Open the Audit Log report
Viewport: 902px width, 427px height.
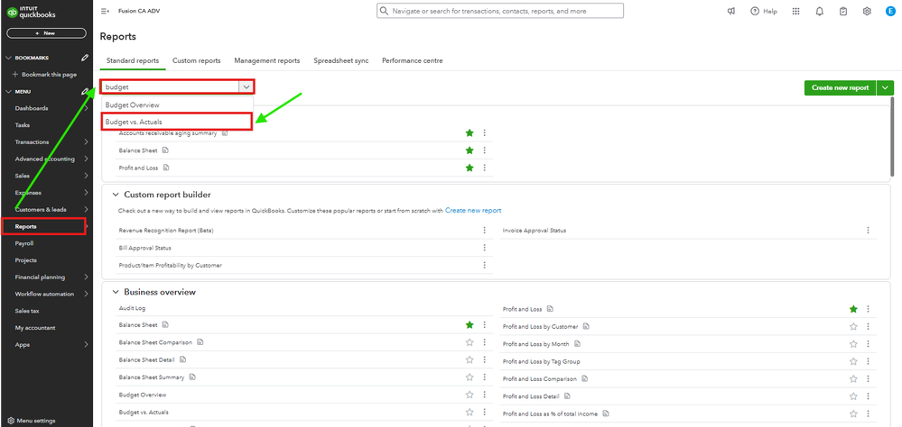click(x=133, y=308)
